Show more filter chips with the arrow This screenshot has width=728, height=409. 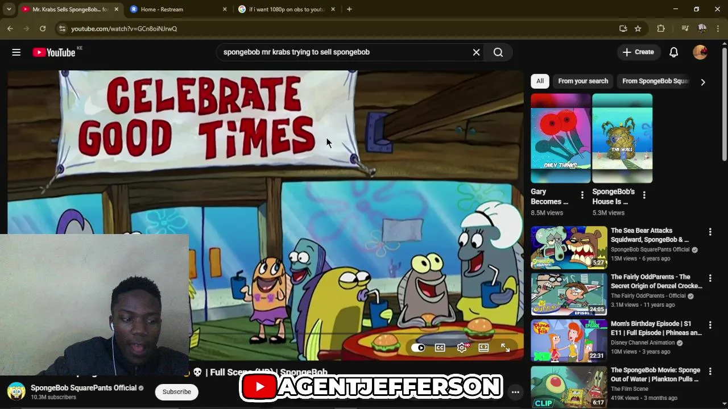point(703,82)
